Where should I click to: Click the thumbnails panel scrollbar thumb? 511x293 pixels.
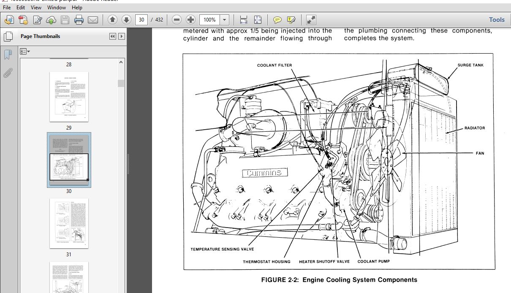coord(122,83)
